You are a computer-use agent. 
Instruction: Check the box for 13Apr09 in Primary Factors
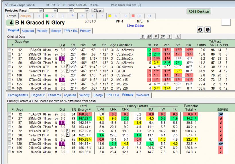[9, 114]
